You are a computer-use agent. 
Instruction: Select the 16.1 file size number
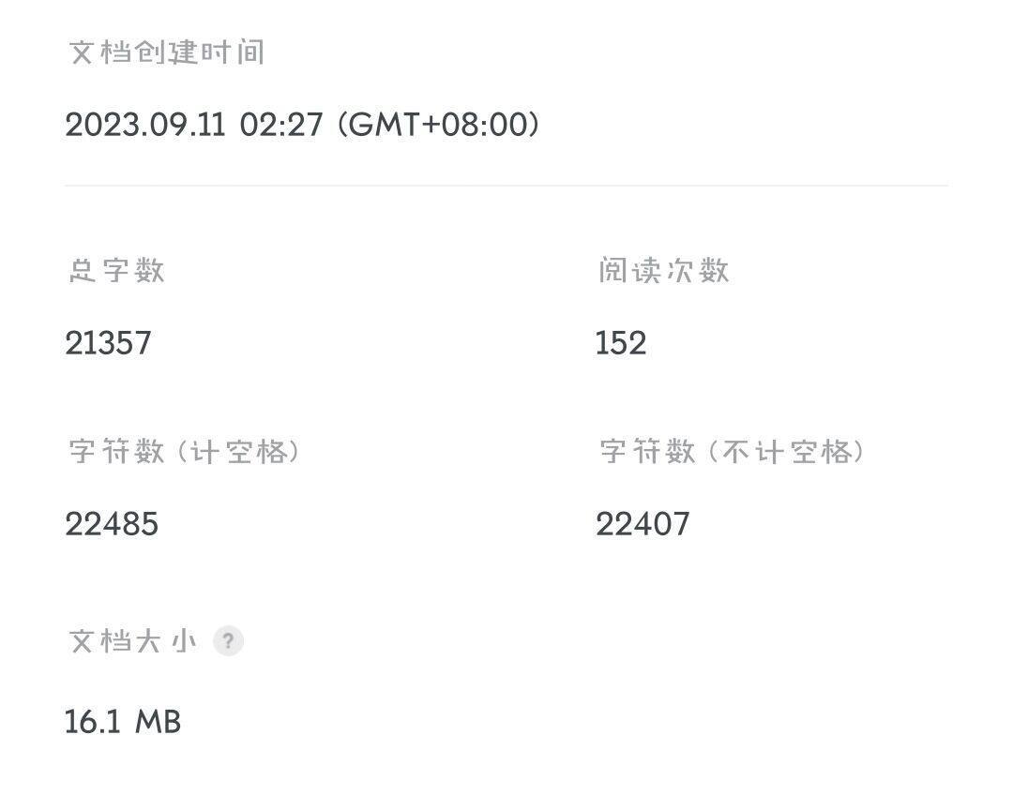point(93,722)
